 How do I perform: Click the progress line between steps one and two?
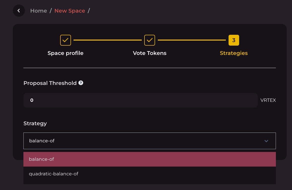107,40
